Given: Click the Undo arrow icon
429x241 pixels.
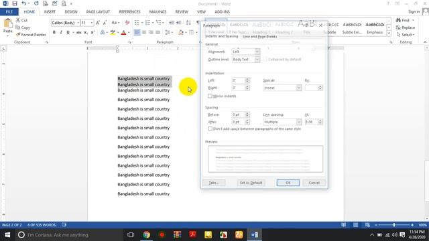Looking at the screenshot, I should [x=24, y=3].
